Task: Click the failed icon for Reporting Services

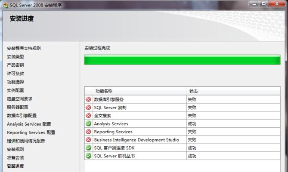Action: [88, 132]
